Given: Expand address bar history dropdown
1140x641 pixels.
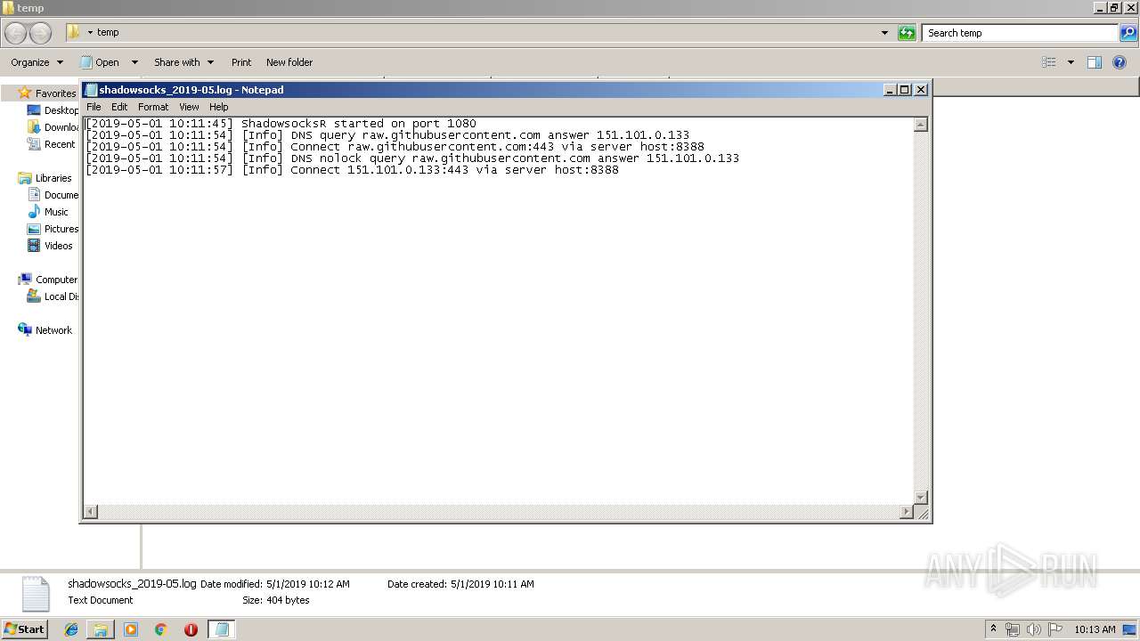Looking at the screenshot, I should 884,33.
